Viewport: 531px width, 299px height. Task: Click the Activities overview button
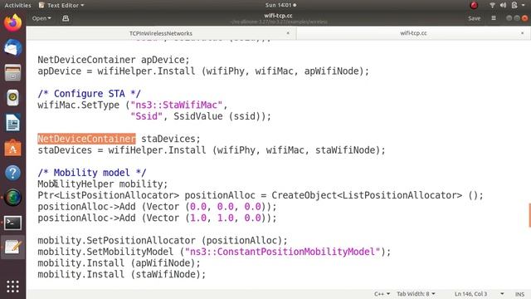coord(17,5)
